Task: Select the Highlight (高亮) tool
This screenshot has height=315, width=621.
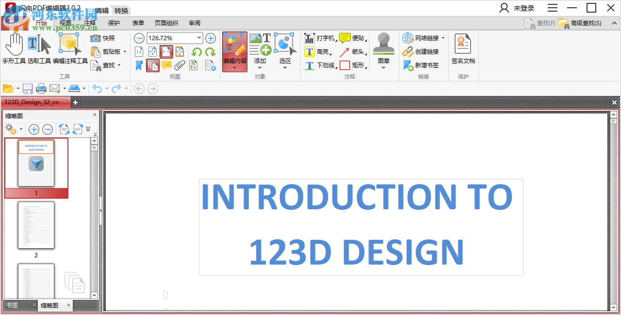Action: (318, 52)
